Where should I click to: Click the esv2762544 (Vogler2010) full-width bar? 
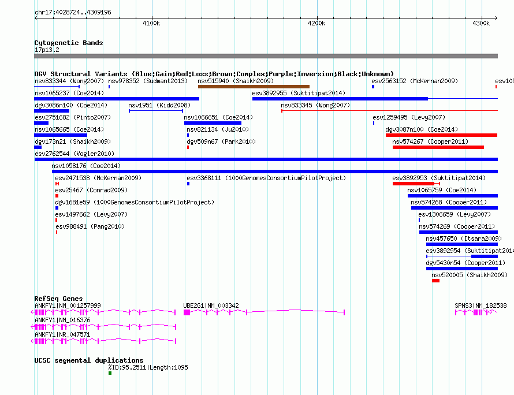tap(266, 159)
